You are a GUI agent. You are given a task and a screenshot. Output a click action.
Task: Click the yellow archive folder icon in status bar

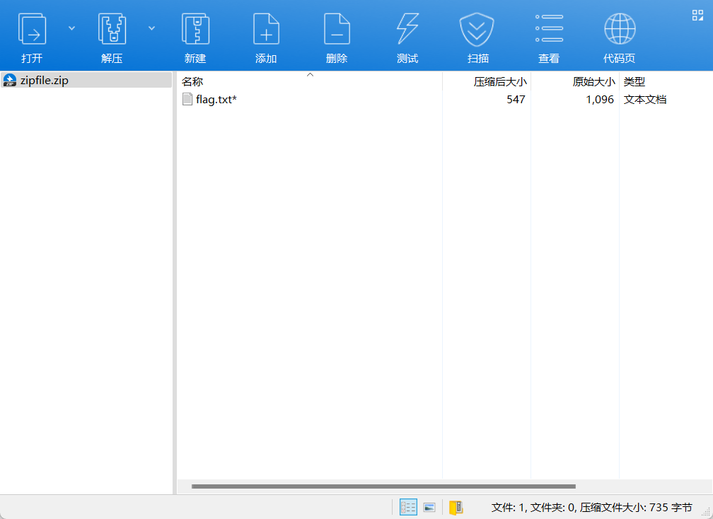click(456, 507)
